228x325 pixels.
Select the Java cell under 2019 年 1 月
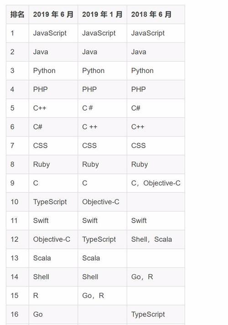[x=89, y=52]
